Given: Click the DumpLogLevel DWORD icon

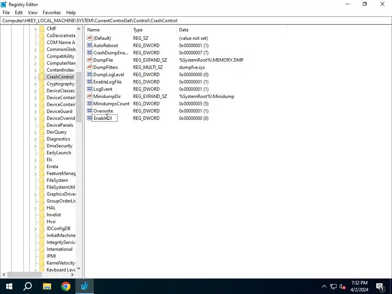Looking at the screenshot, I should (x=90, y=74).
